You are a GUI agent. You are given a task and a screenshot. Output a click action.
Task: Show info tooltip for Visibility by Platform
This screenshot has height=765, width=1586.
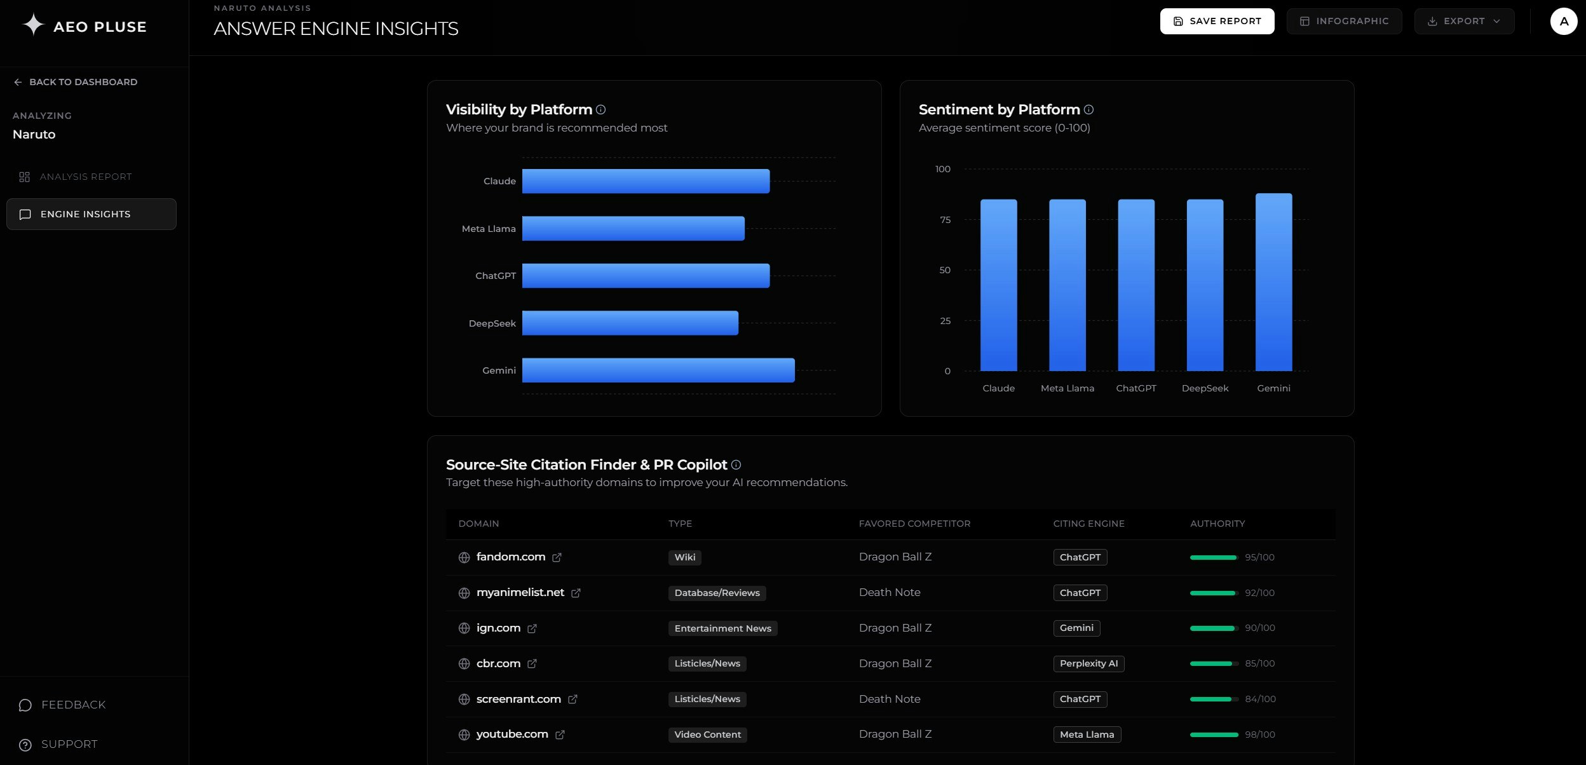pos(600,109)
